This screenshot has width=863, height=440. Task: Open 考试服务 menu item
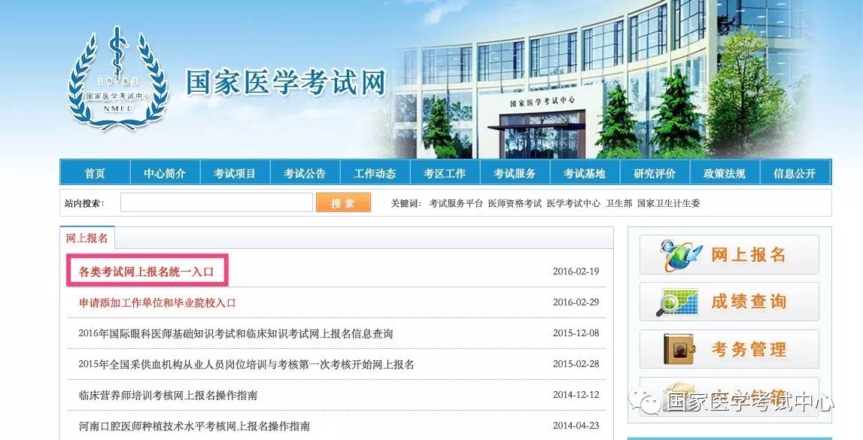515,173
